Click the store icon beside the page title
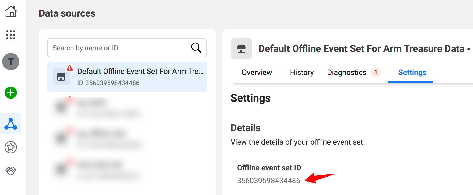 pyautogui.click(x=241, y=49)
